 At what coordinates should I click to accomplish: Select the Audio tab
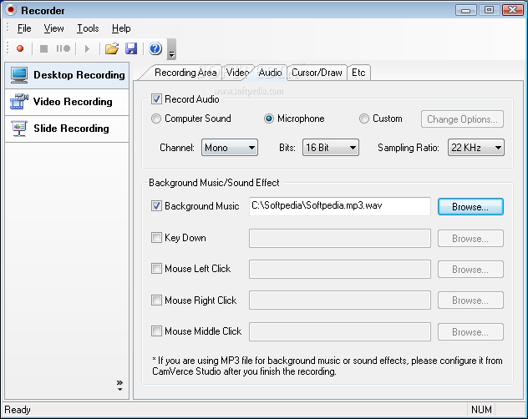[x=270, y=73]
